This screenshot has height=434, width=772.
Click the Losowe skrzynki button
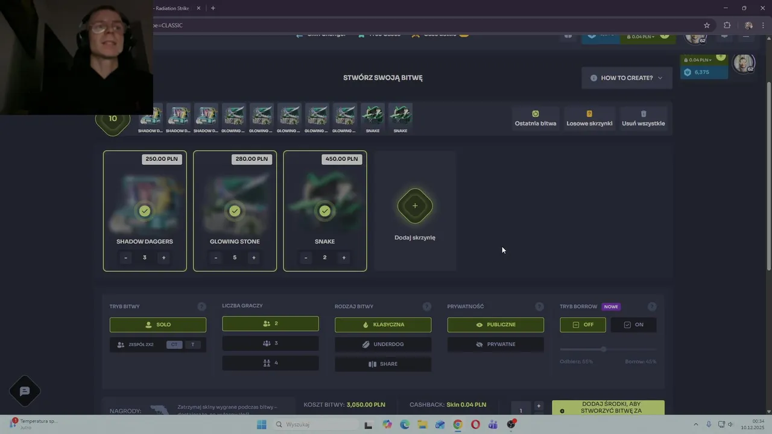(x=589, y=118)
